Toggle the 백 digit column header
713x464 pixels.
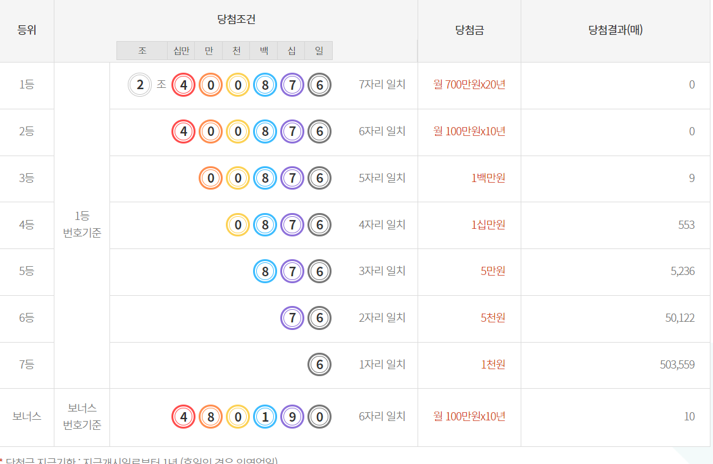tap(263, 51)
